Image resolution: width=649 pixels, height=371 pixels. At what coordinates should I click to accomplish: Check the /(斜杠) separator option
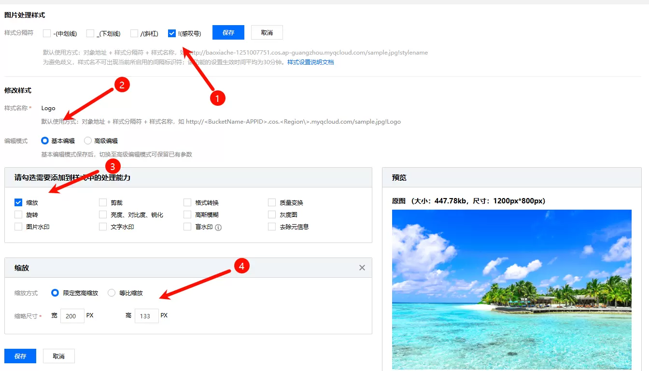134,33
